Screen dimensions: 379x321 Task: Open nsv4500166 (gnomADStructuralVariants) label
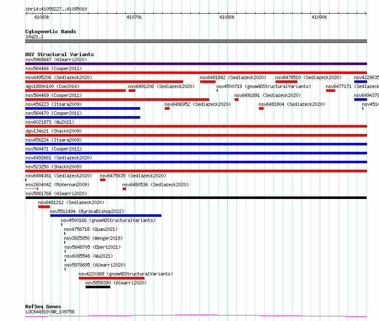point(108,220)
